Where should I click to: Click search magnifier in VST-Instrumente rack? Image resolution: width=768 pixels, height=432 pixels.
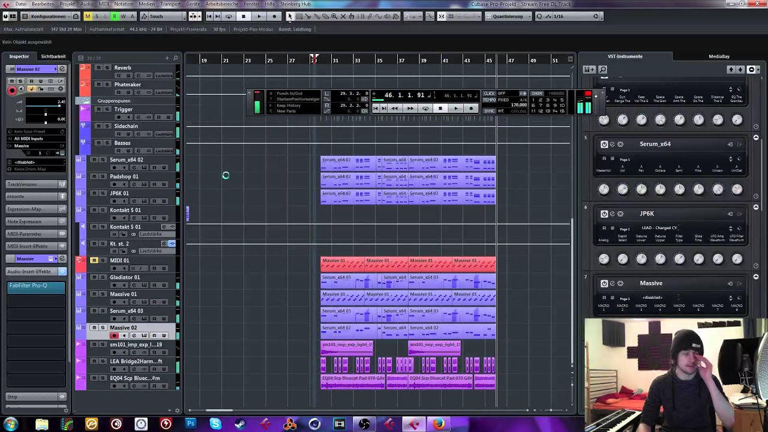[603, 70]
